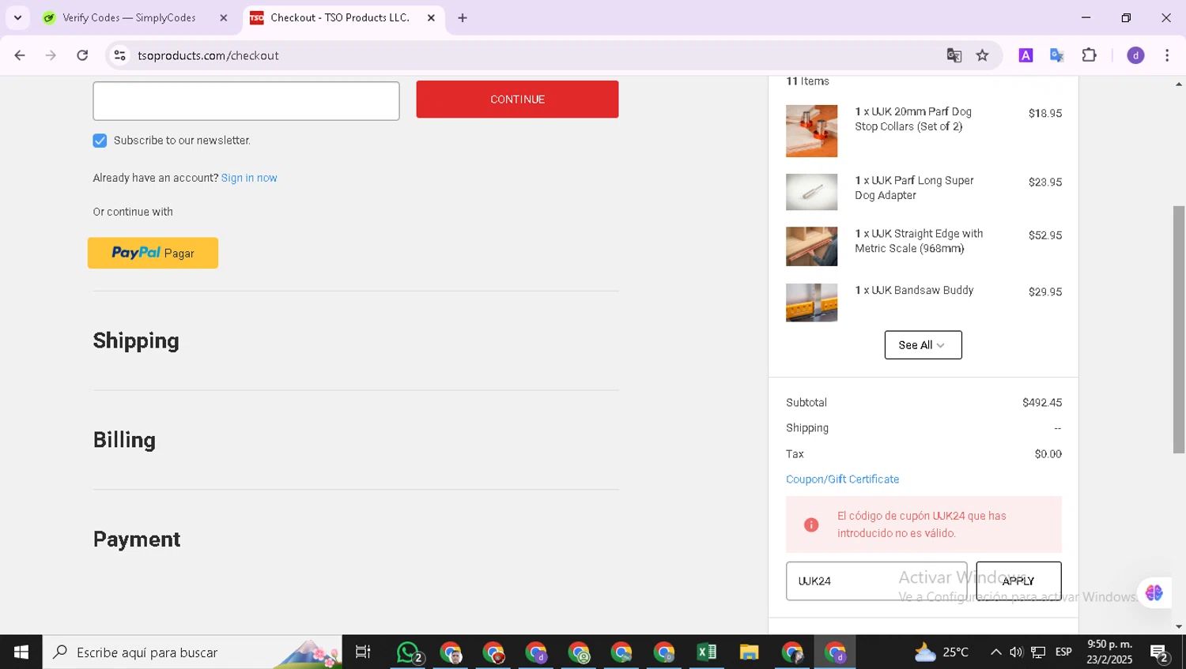This screenshot has height=669, width=1186.
Task: Uncheck Subscribe to our newsletter
Action: [x=100, y=141]
